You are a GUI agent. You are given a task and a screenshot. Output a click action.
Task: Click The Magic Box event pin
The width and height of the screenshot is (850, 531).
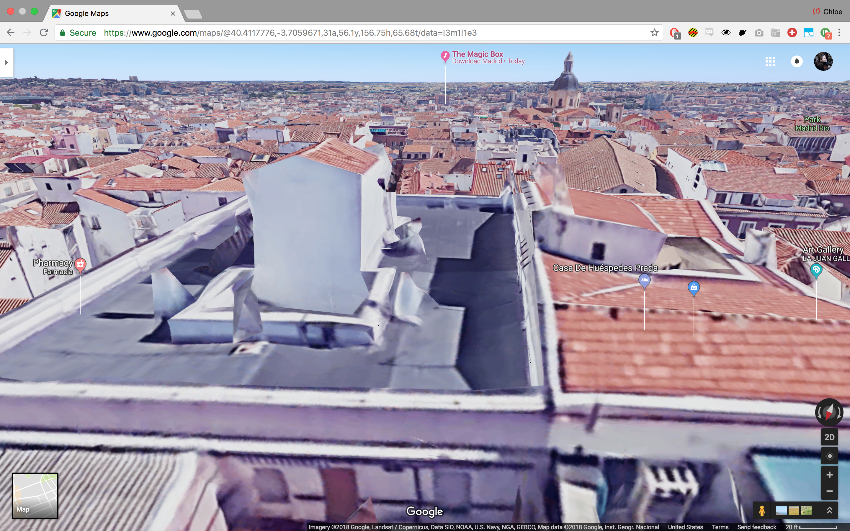445,56
